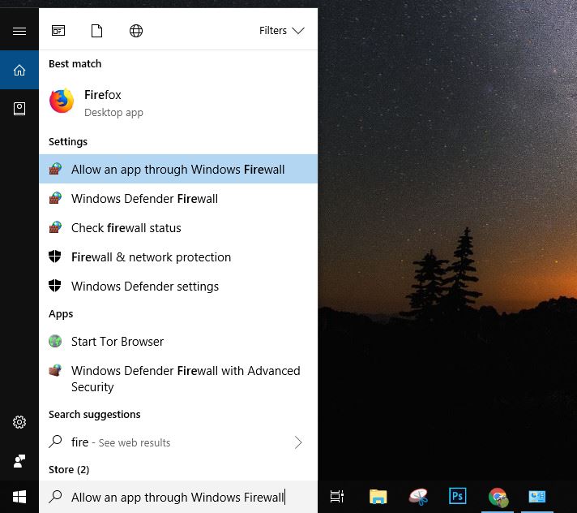This screenshot has width=577, height=513.
Task: Click the Search suggestions heading
Action: [95, 415]
